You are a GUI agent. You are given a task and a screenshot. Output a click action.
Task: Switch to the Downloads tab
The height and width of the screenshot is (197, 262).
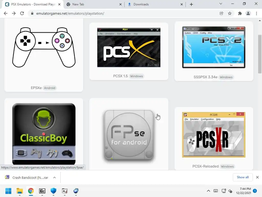coord(155,4)
